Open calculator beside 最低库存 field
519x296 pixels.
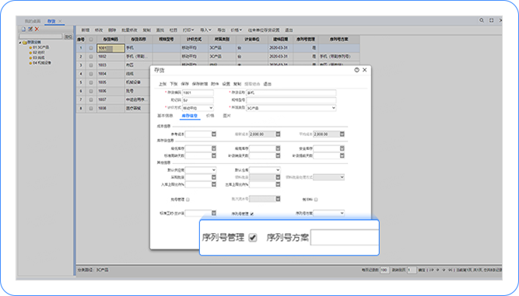point(214,148)
